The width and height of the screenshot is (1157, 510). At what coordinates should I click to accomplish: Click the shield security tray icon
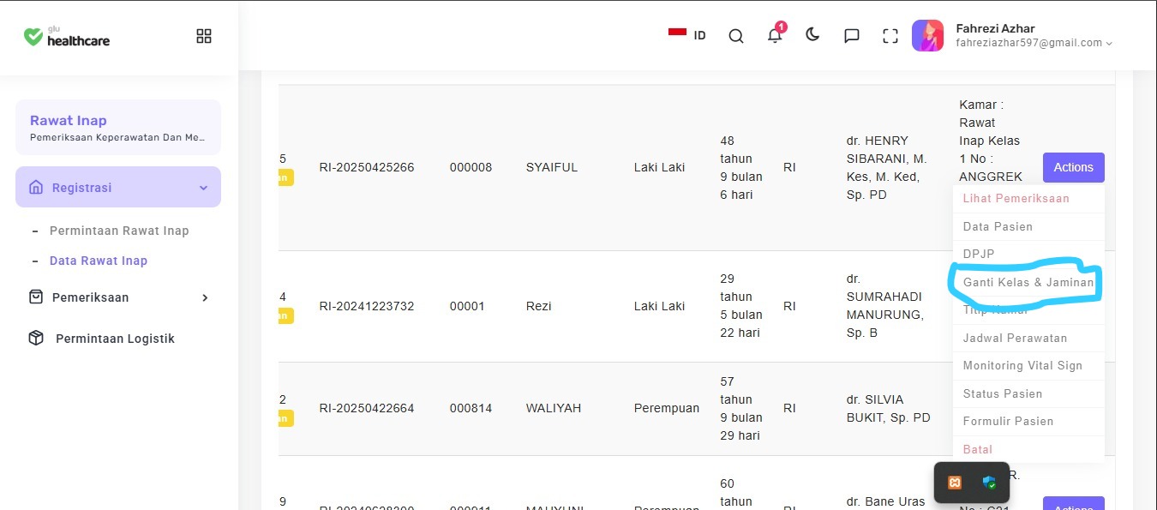tap(989, 483)
